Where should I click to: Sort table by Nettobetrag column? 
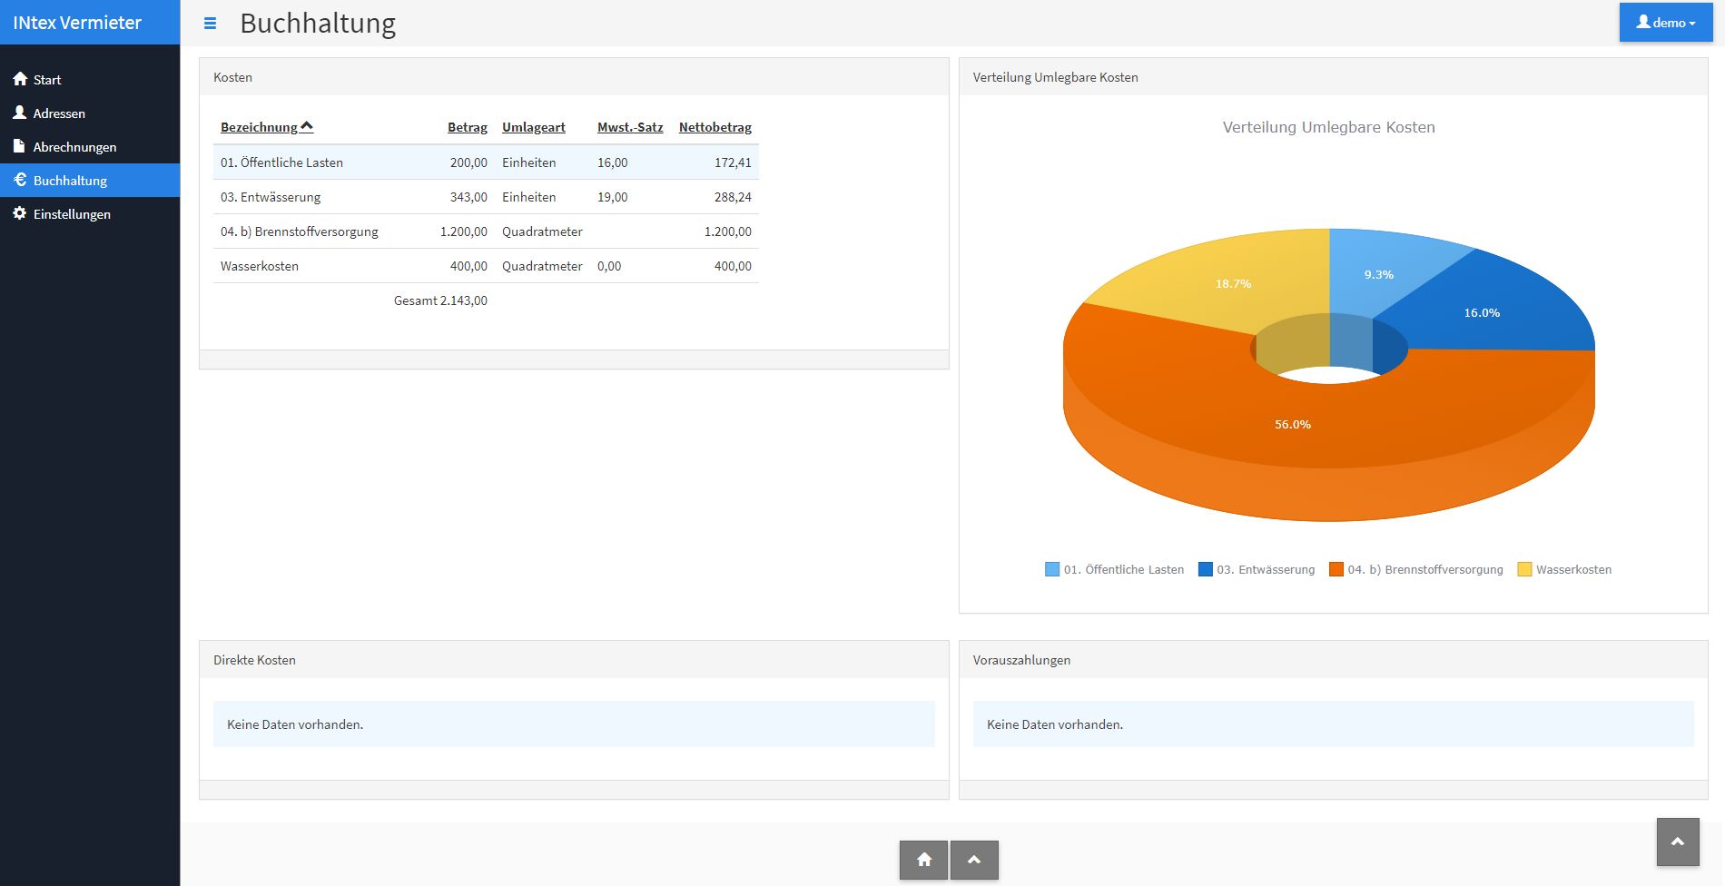point(715,127)
